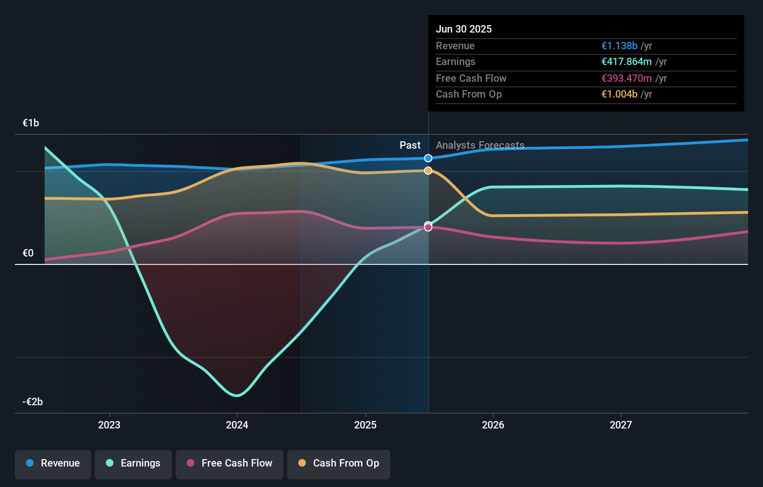Expand the Past period section

click(x=409, y=145)
